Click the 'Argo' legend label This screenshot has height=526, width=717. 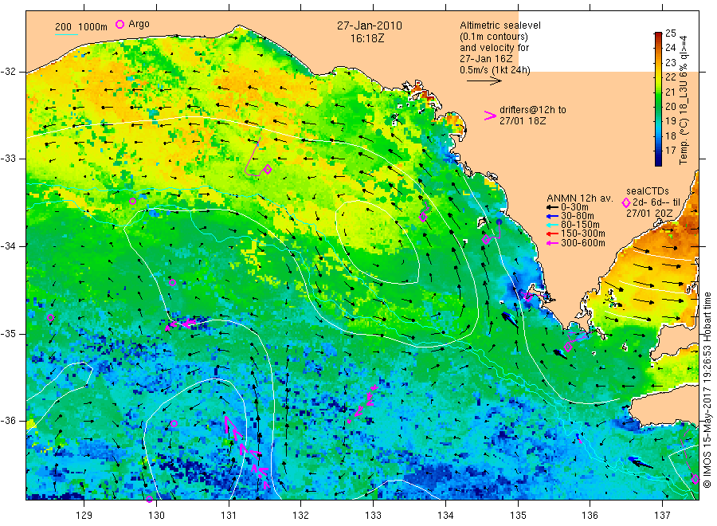139,24
